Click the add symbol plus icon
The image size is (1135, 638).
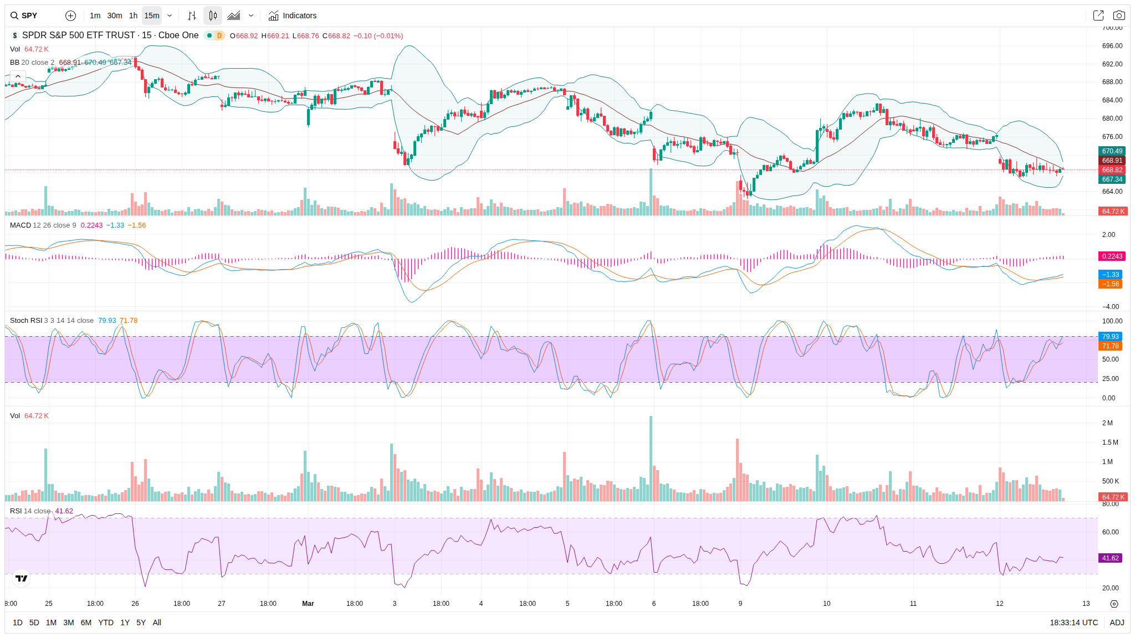70,16
